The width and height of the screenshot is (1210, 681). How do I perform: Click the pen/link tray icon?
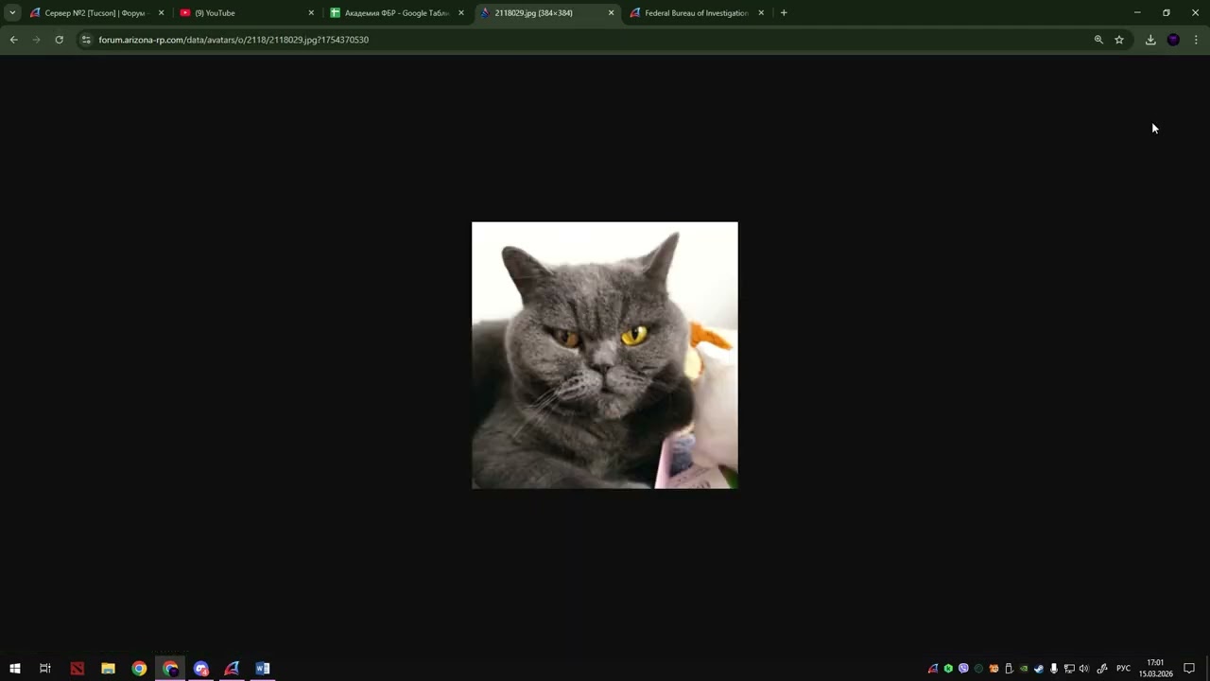pyautogui.click(x=1102, y=669)
